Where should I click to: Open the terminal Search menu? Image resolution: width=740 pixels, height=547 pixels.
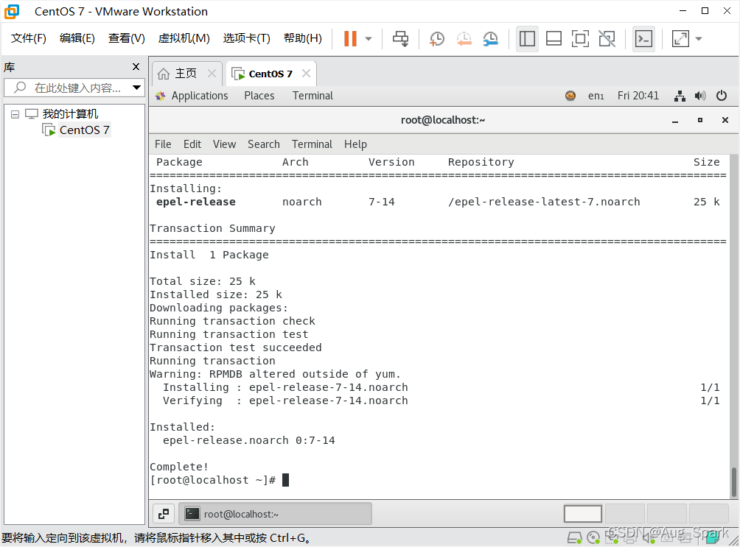point(263,144)
